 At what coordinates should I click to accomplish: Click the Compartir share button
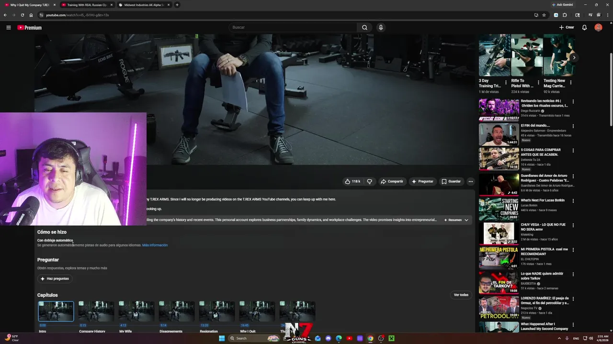(392, 181)
